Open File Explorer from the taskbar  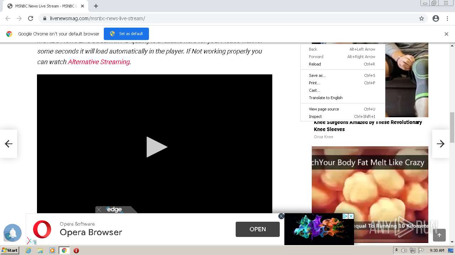40,250
